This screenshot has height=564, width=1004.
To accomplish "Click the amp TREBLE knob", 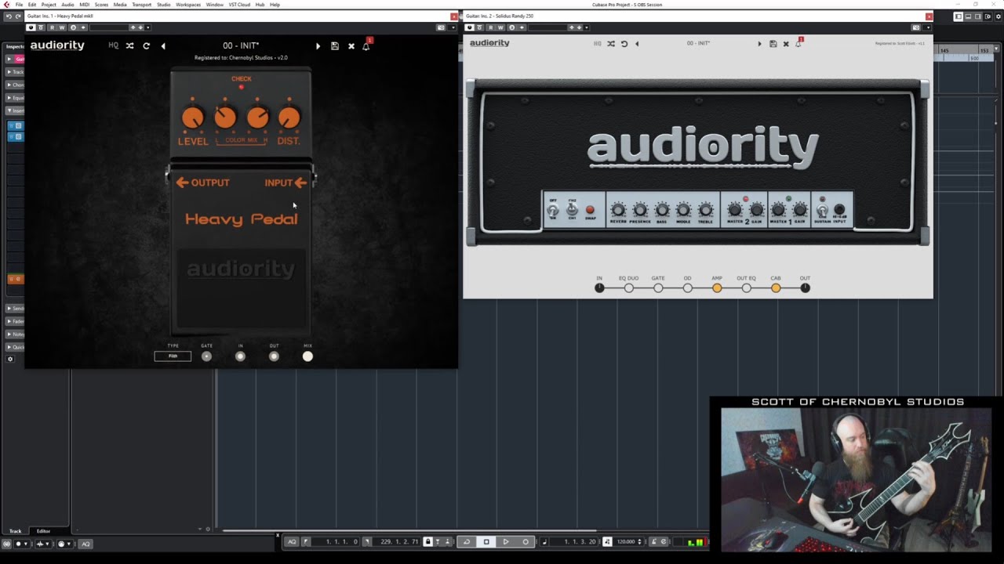I will (705, 210).
